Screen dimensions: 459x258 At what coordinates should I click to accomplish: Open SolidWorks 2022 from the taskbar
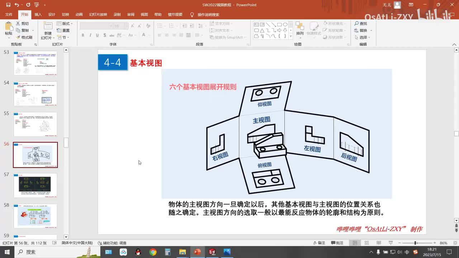[212, 252]
